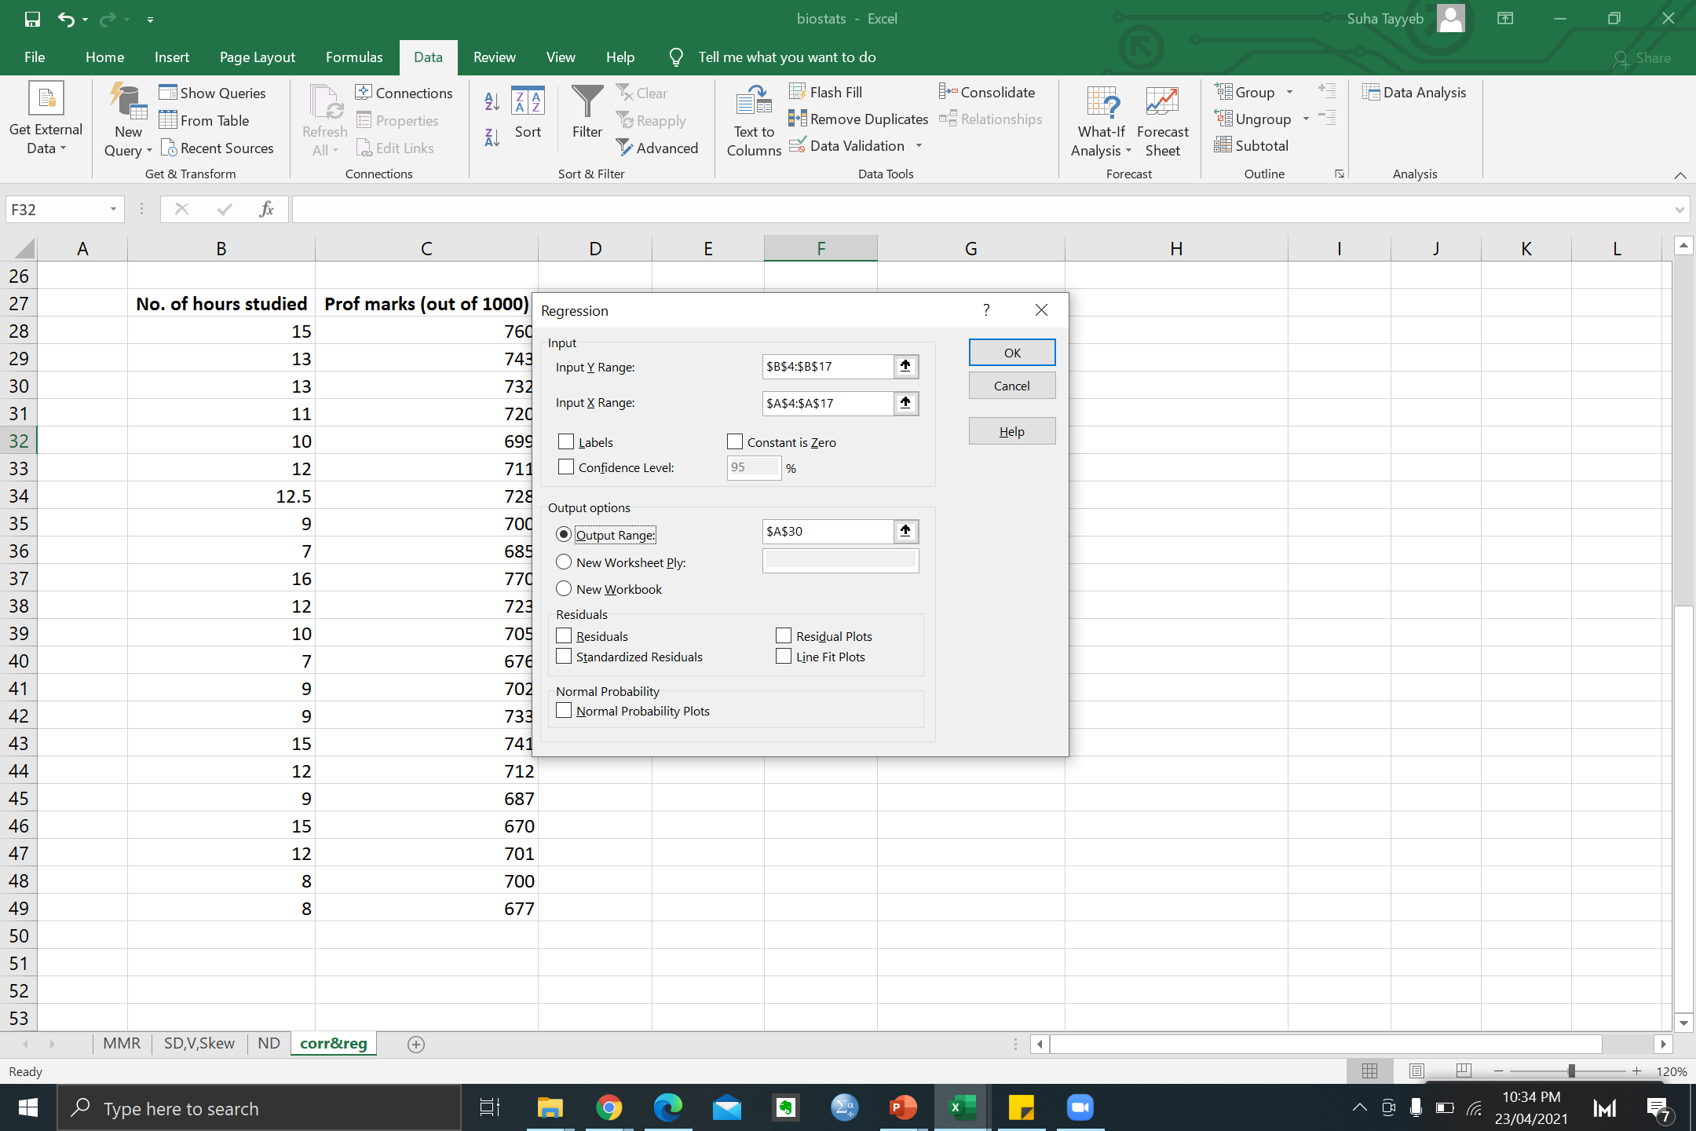Edit the Confidence Level percentage input field
1696x1131 pixels.
pyautogui.click(x=752, y=467)
